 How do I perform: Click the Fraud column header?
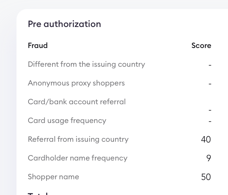point(37,46)
